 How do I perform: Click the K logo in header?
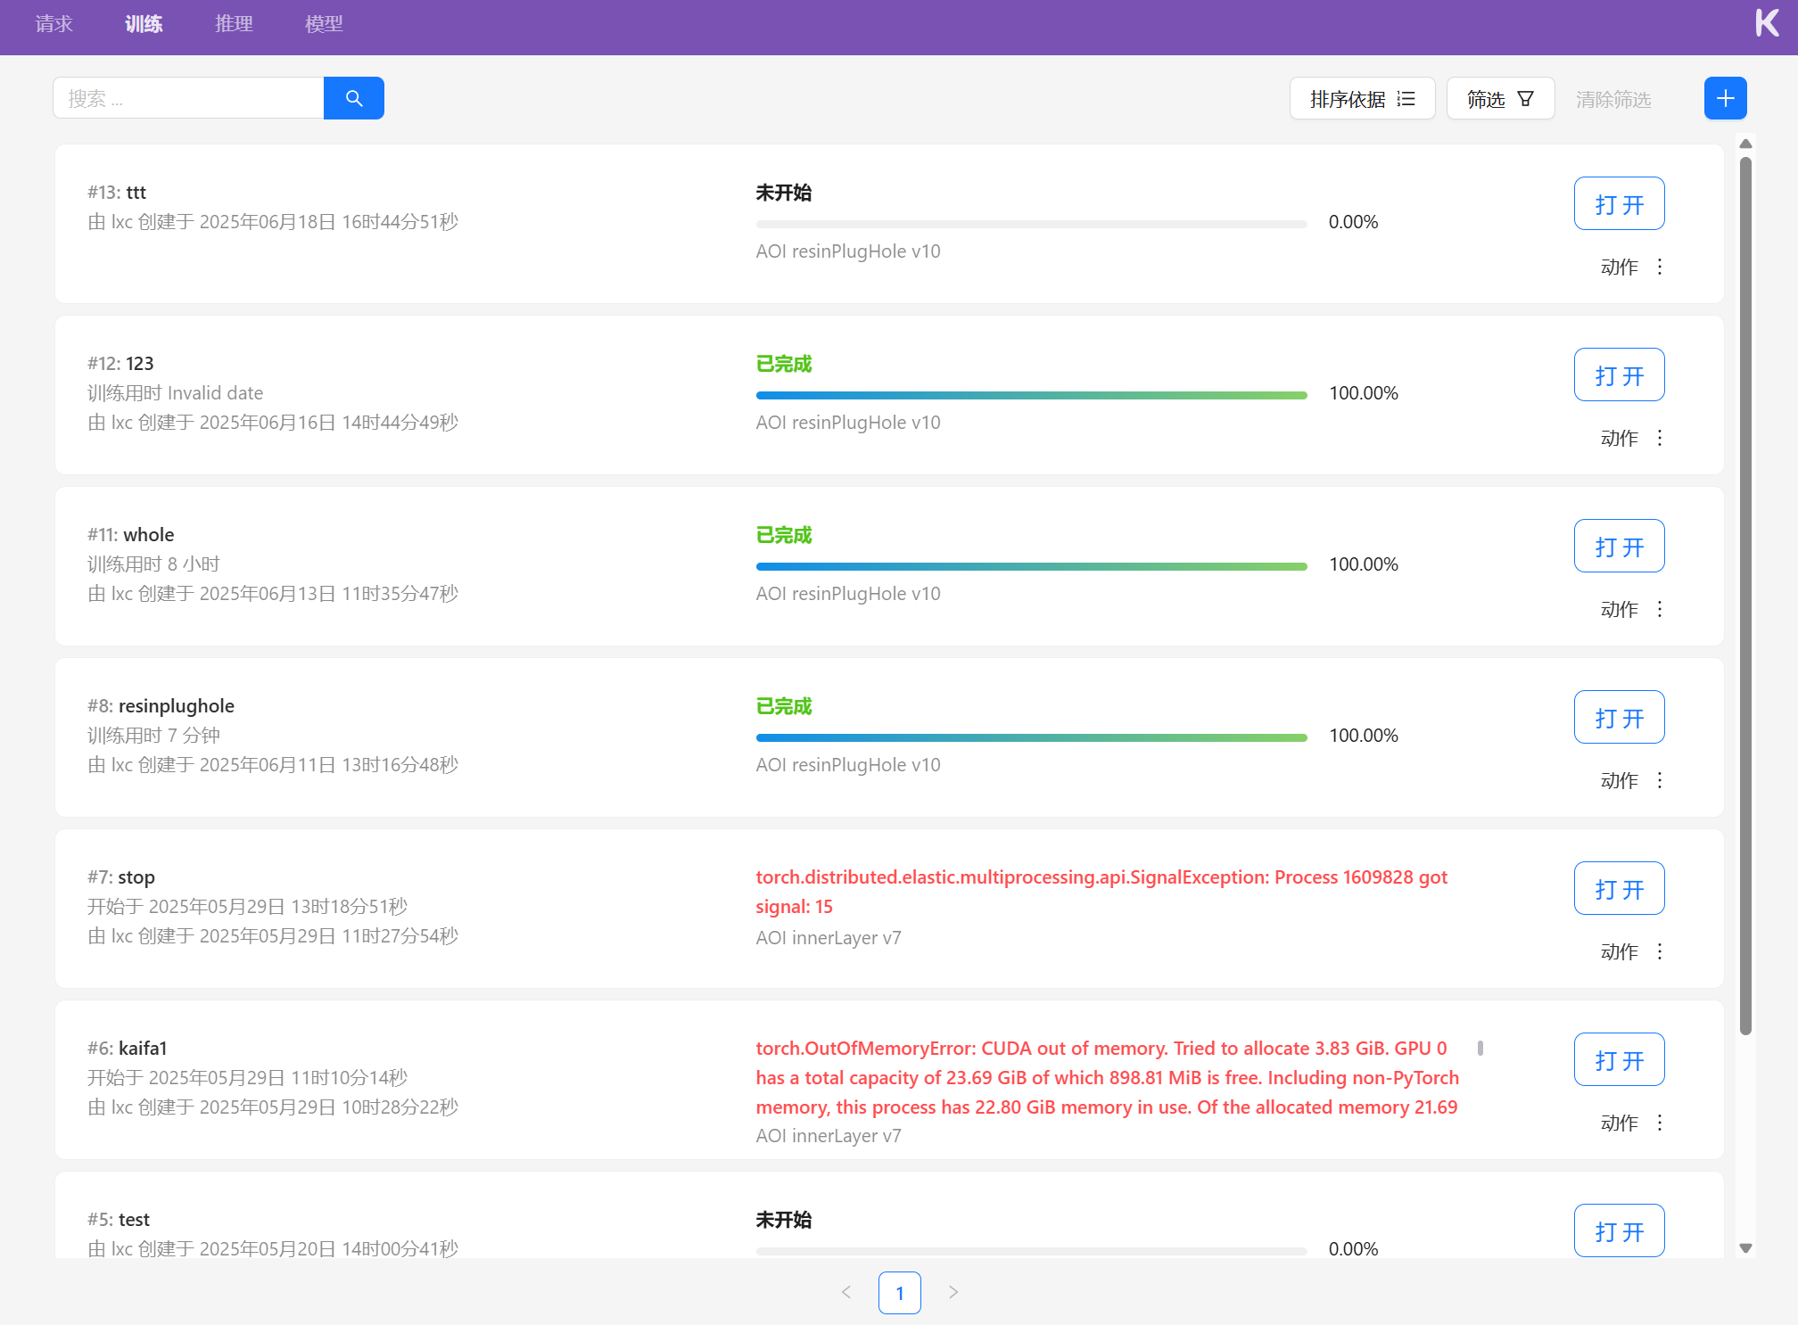point(1766,24)
